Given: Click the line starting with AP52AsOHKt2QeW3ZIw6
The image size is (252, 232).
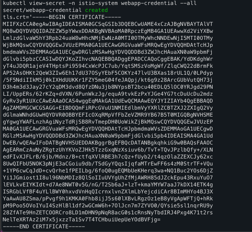Looking at the screenshot, I should (x=108, y=73).
